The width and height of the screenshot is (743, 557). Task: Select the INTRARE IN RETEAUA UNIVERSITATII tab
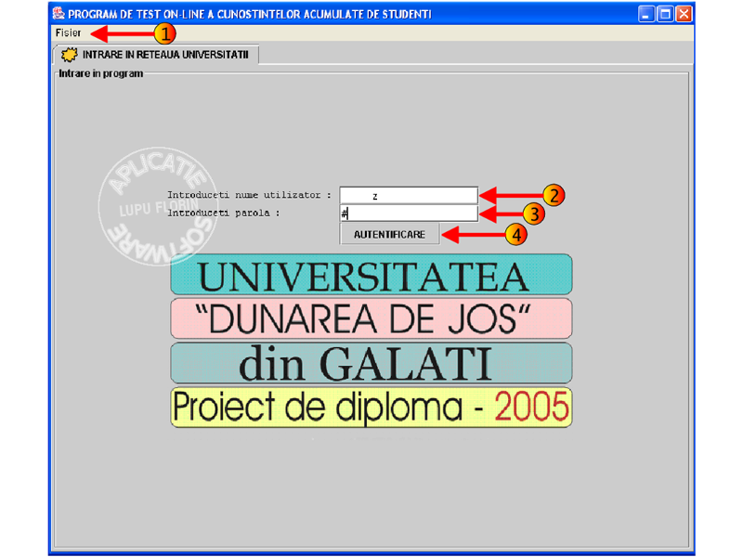coord(156,55)
